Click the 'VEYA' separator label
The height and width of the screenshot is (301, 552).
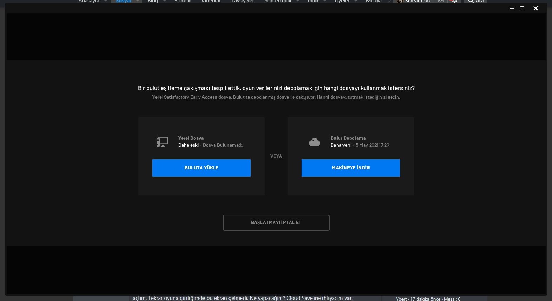click(276, 156)
